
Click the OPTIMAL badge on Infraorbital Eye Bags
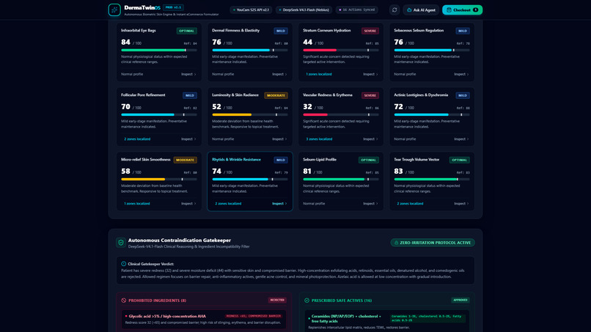[x=186, y=31]
